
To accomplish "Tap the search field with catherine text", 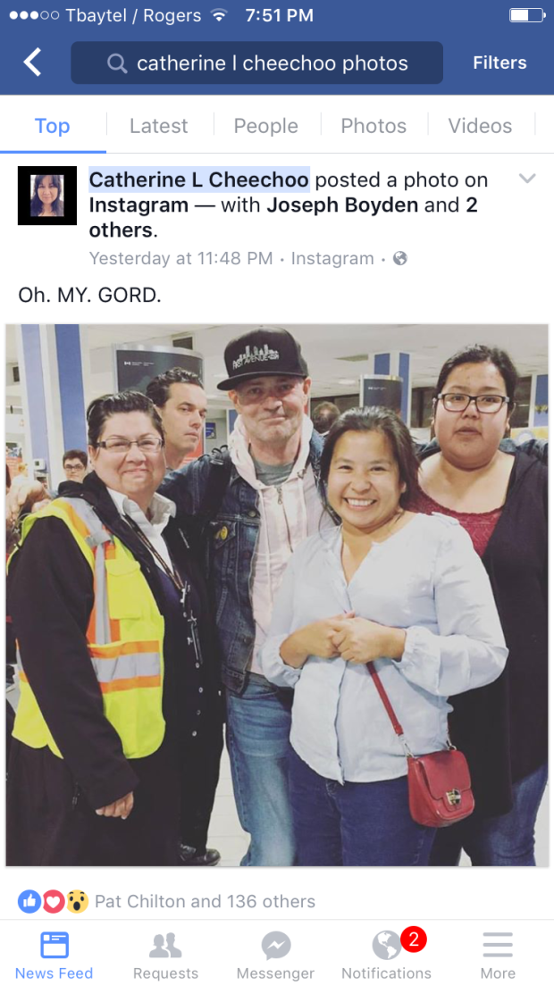I will (x=256, y=63).
